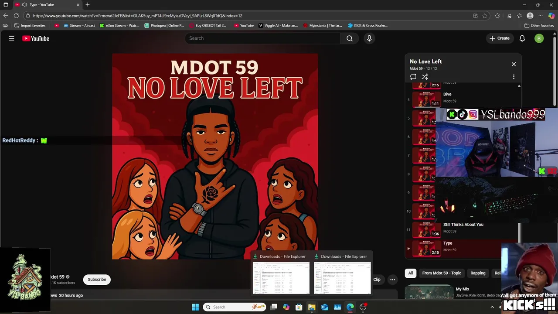Click the File Explorer taskbar icon

coord(312,307)
